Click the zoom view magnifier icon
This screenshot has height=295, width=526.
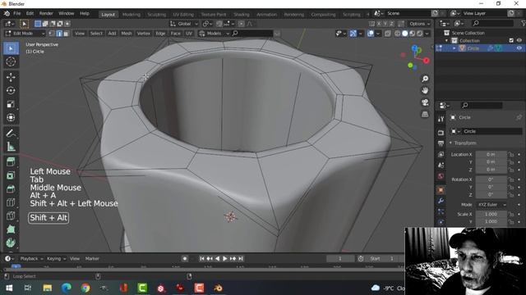coord(425,79)
